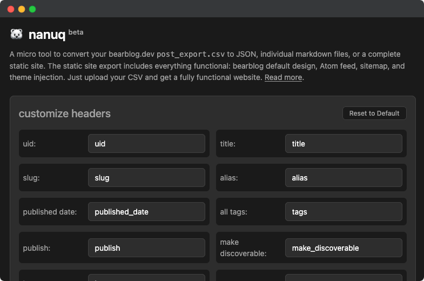The image size is (424, 281).
Task: Click the 'alias:' field label
Action: [229, 178]
